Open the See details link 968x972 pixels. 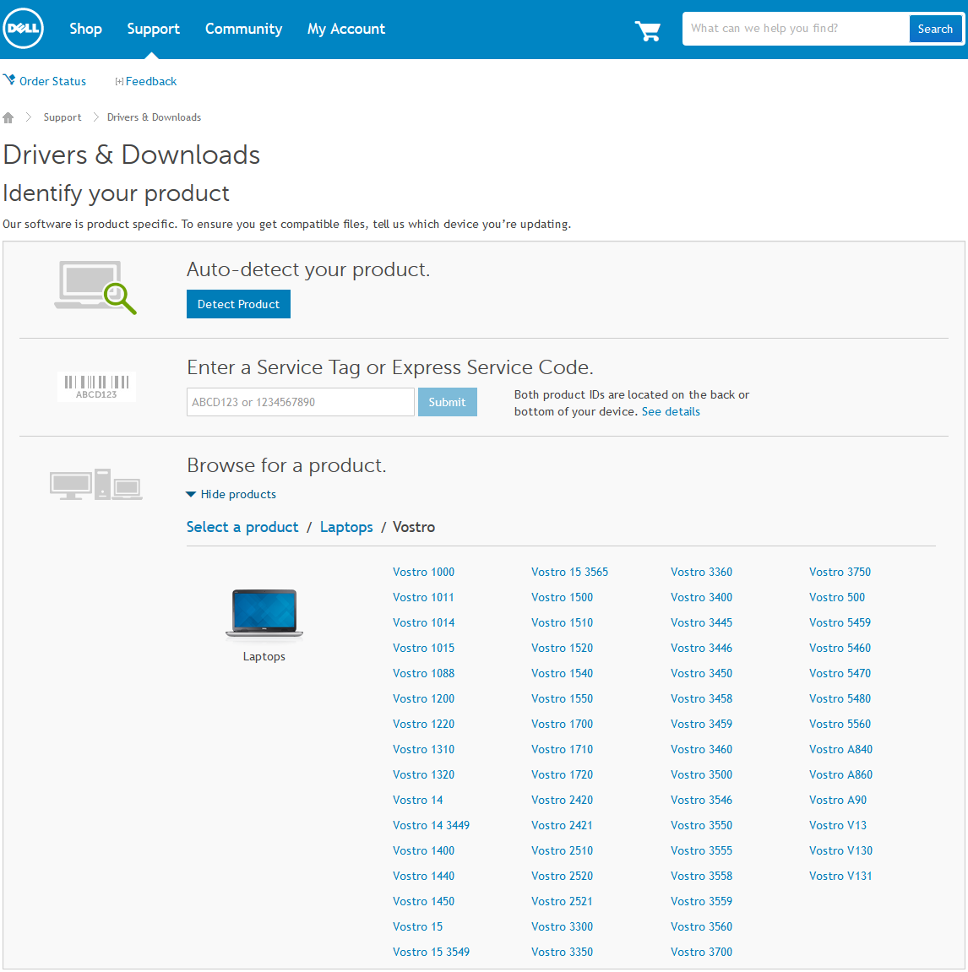pos(671,411)
